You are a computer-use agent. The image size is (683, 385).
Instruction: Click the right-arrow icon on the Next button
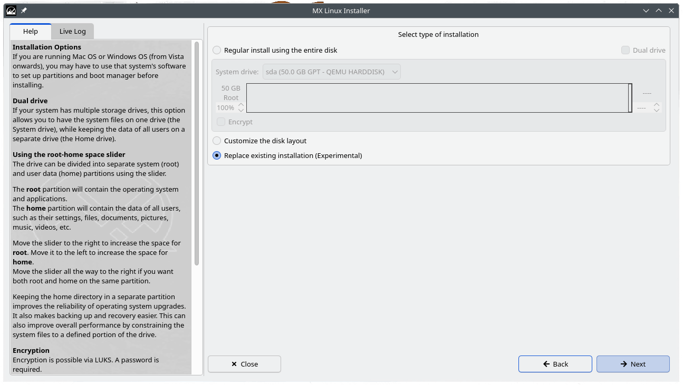pos(624,364)
